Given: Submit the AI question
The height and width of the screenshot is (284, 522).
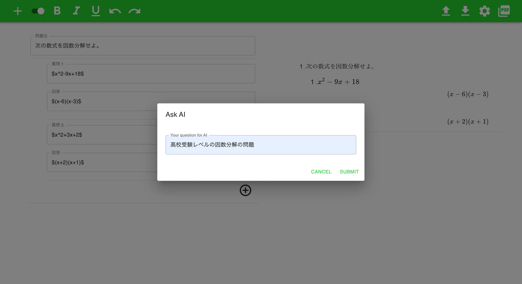Looking at the screenshot, I should point(349,172).
